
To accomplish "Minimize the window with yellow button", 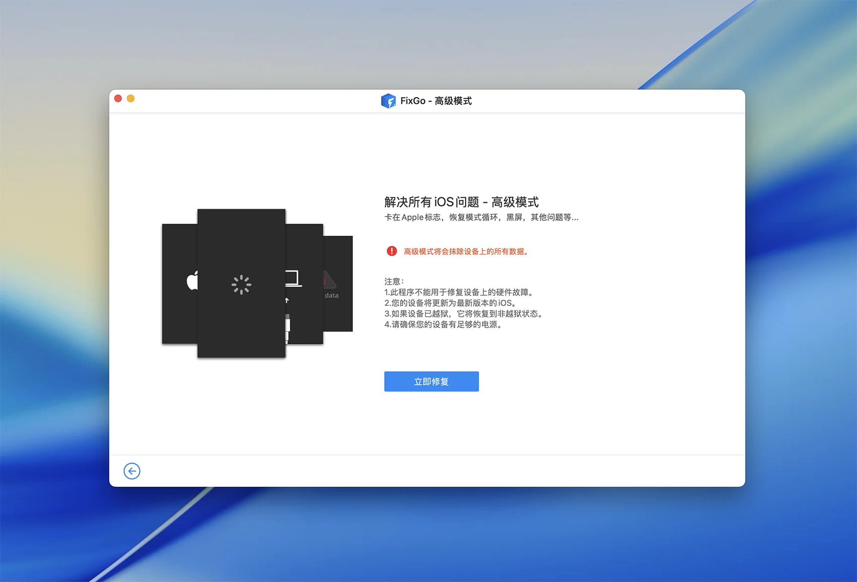I will pyautogui.click(x=131, y=98).
